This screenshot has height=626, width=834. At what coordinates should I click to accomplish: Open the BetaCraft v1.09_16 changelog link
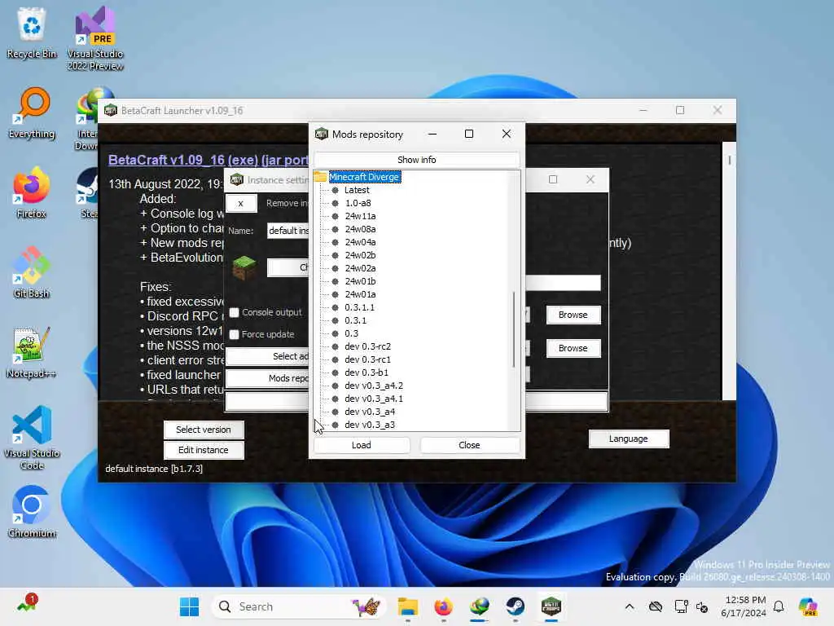pos(208,160)
